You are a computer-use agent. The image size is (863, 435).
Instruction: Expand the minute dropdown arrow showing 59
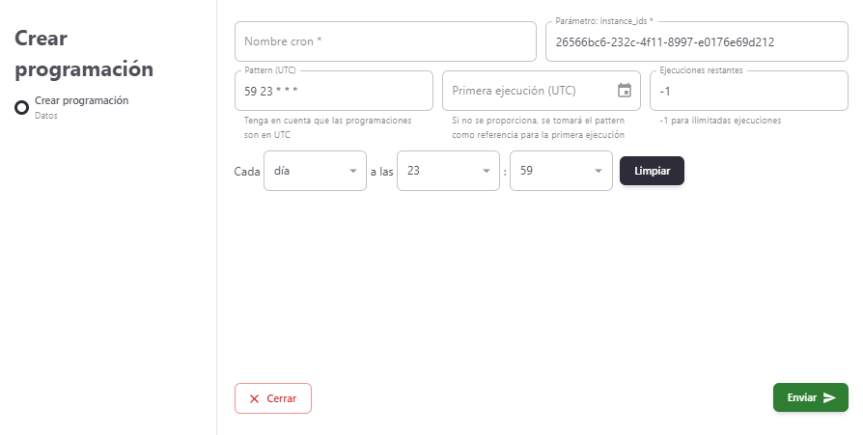(597, 171)
